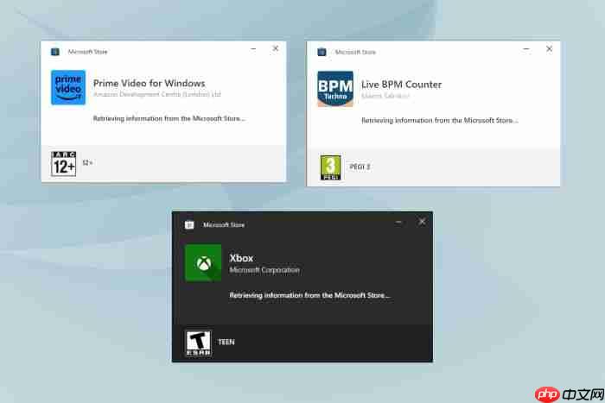This screenshot has width=605, height=403.
Task: Select the Xbox app title text
Action: (x=241, y=258)
